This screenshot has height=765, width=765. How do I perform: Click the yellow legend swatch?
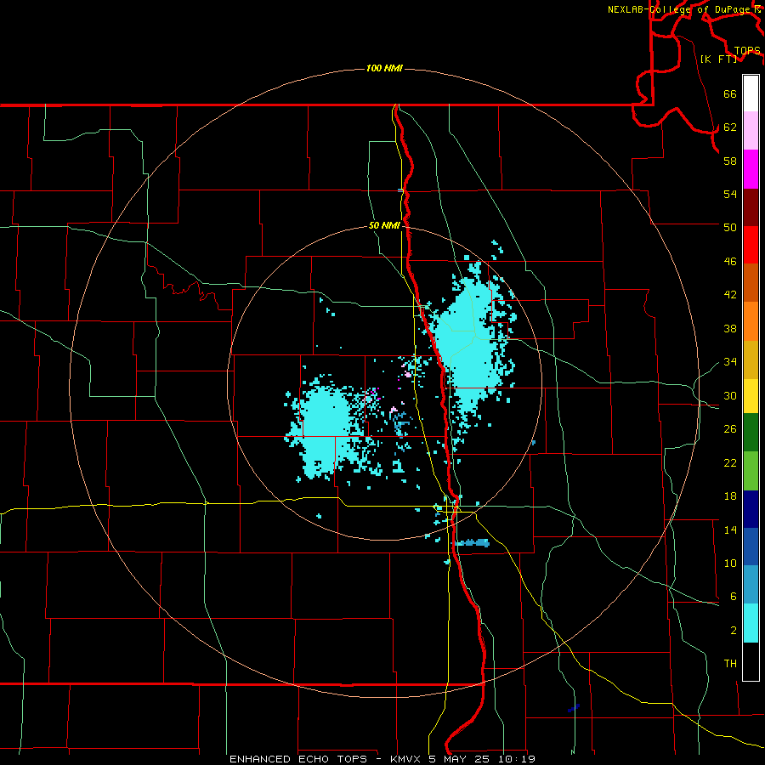(751, 396)
